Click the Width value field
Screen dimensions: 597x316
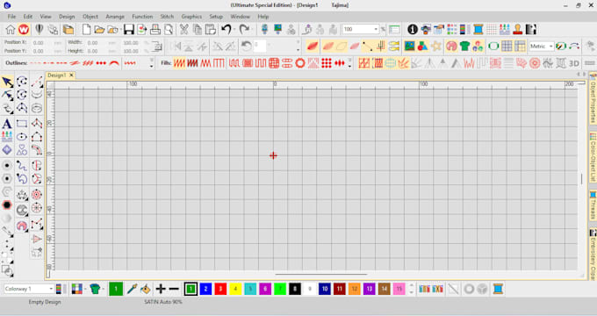tap(97, 43)
